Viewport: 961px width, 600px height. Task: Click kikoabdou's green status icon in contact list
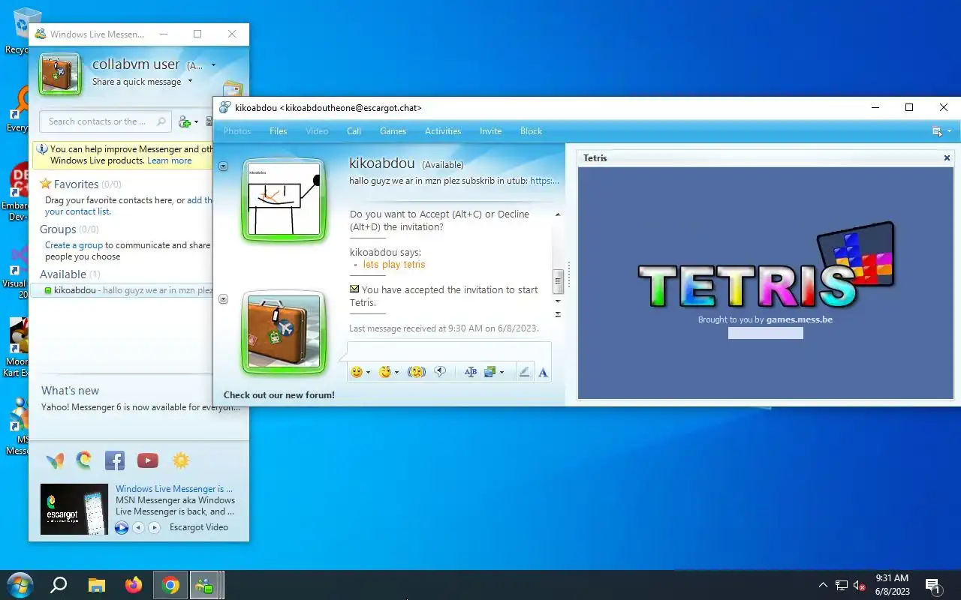click(x=48, y=290)
